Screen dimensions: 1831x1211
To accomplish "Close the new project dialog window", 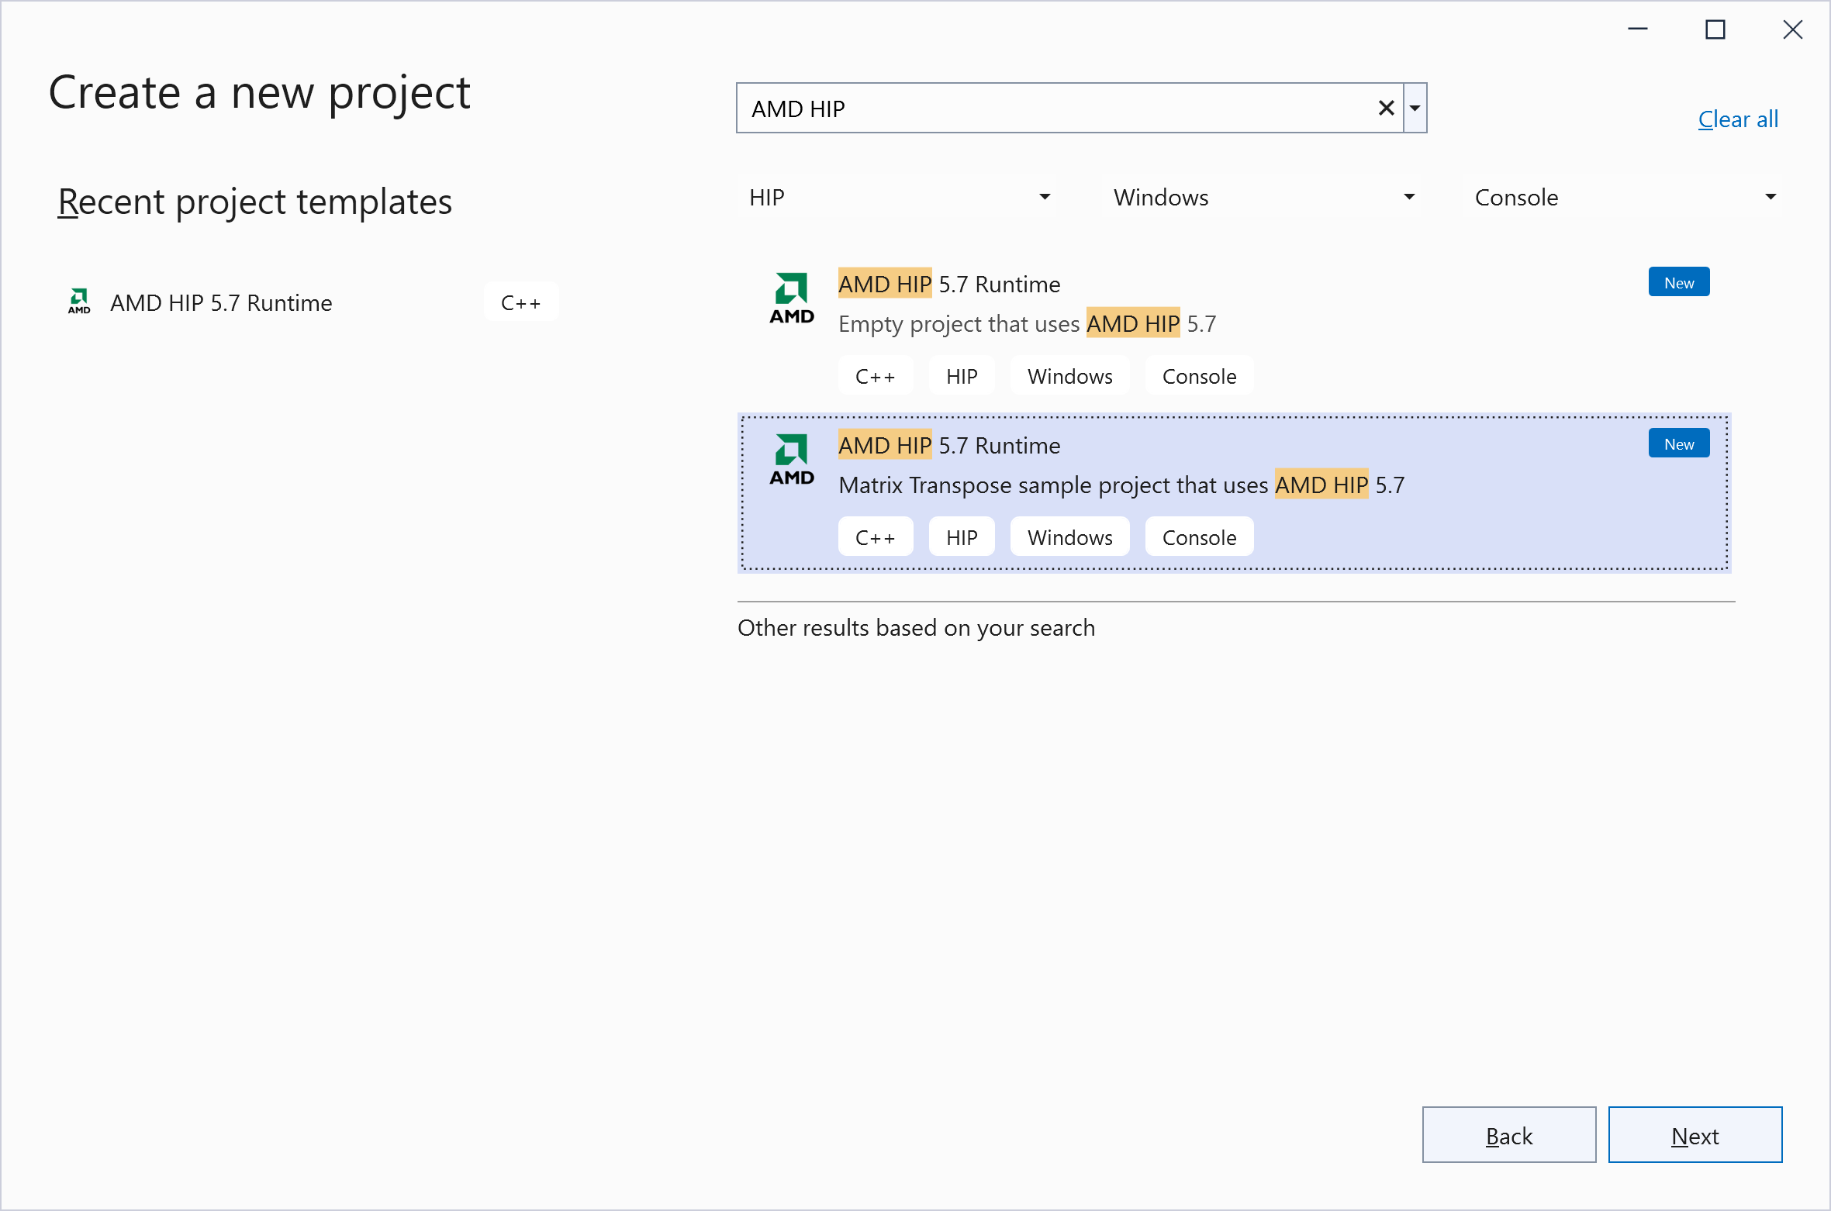I will click(1792, 29).
